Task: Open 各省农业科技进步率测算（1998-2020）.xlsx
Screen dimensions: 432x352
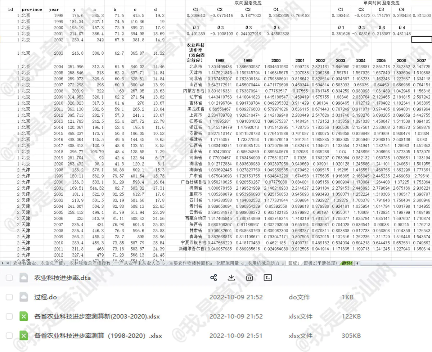Action: tap(98, 336)
